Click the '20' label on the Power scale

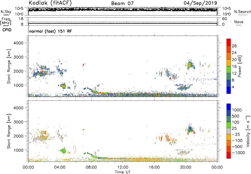[x=234, y=60]
